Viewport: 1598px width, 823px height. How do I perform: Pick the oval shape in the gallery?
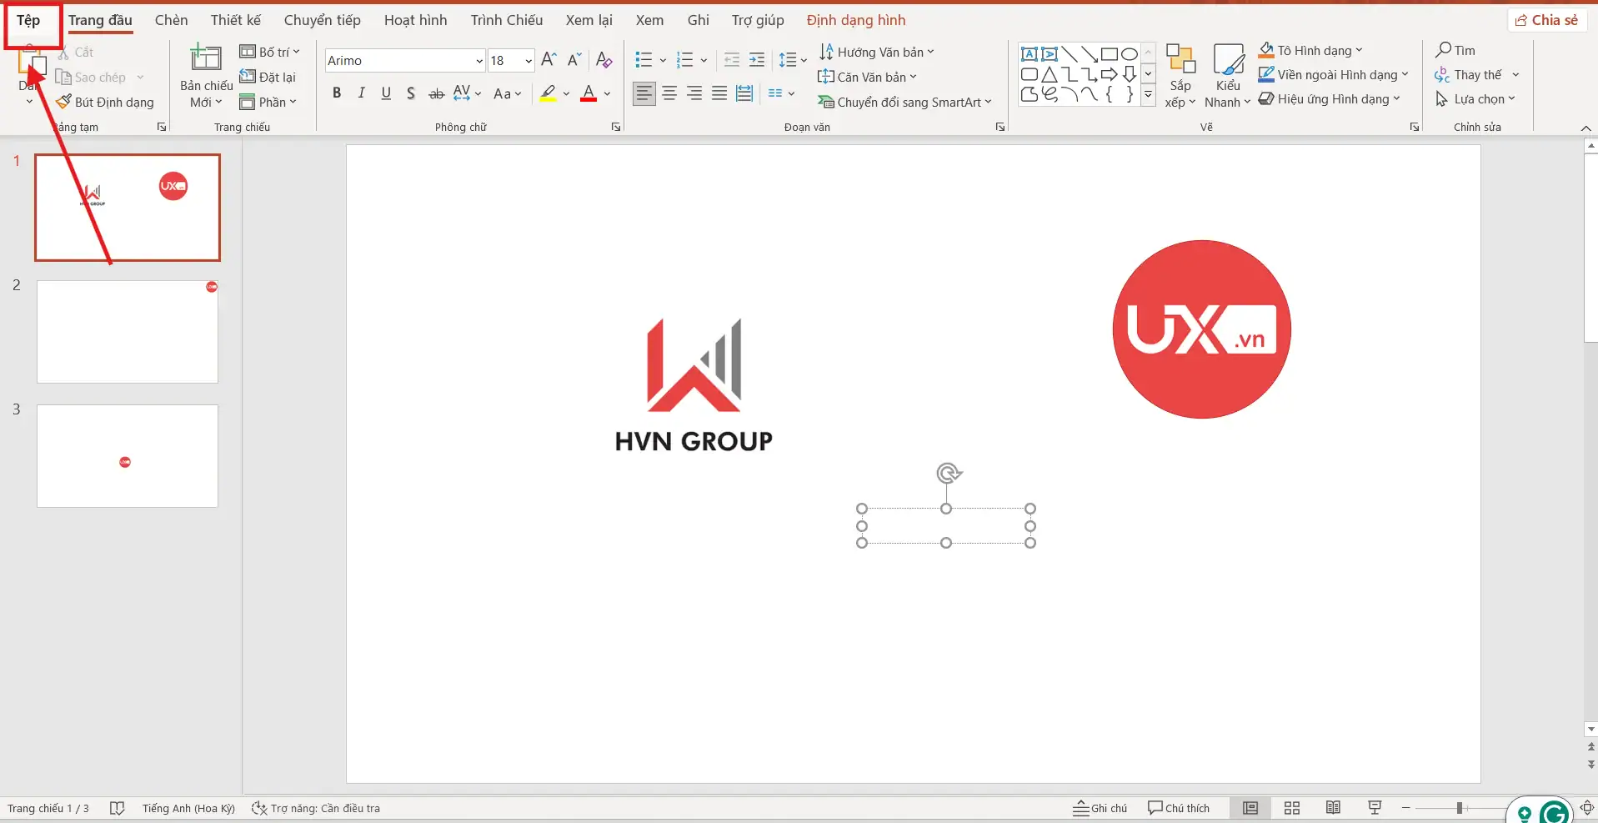tap(1130, 54)
